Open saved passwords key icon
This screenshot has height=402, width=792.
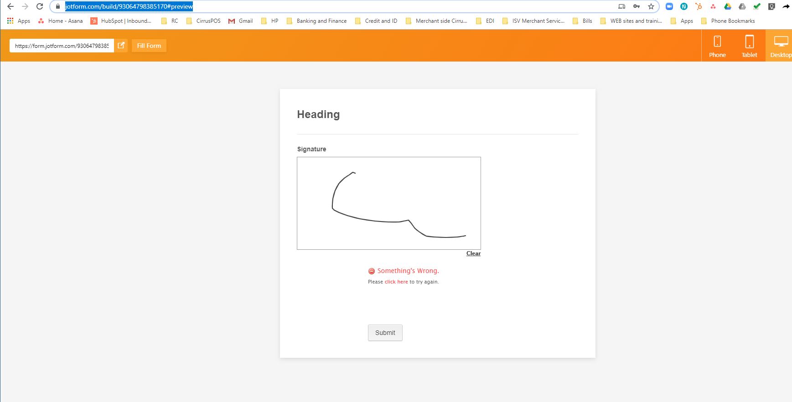point(637,6)
